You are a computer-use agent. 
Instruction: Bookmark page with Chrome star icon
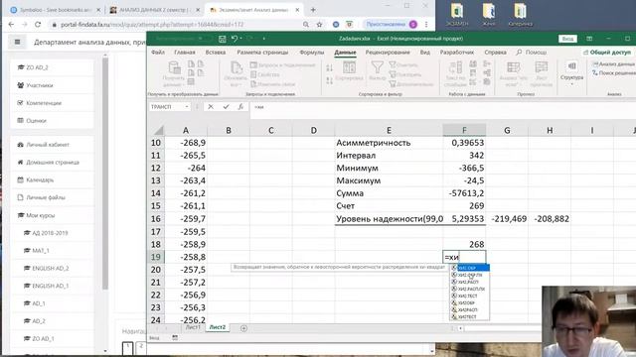(319, 24)
